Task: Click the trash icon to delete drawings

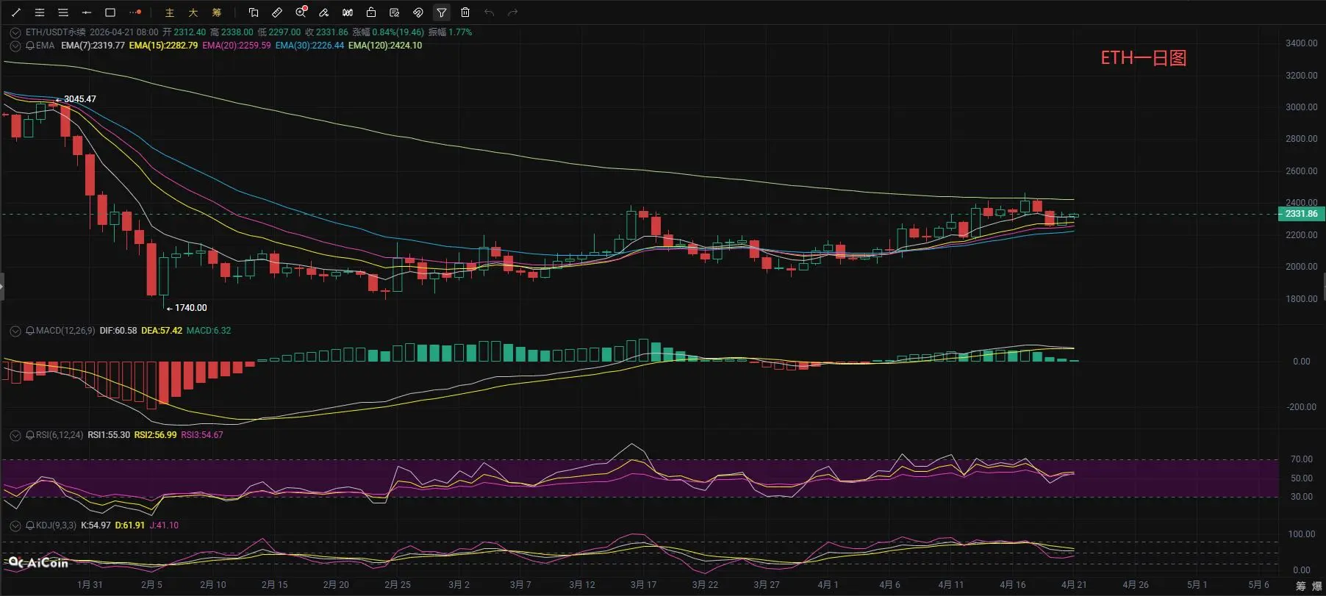Action: pos(465,12)
